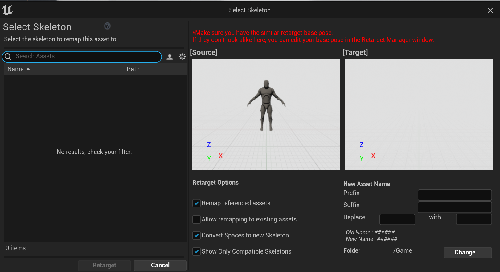Viewport: 500px width, 272px height.
Task: Focus the Search Assets field
Action: tap(86, 56)
